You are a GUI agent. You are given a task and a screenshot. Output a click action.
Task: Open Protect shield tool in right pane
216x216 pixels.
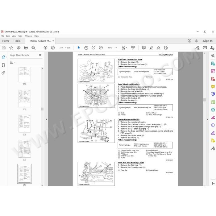pos(213,125)
